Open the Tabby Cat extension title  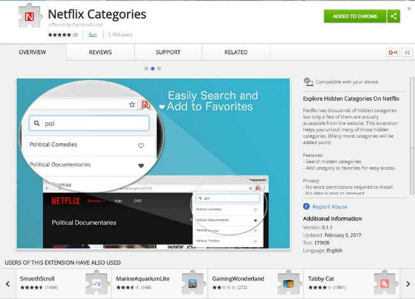[321, 279]
